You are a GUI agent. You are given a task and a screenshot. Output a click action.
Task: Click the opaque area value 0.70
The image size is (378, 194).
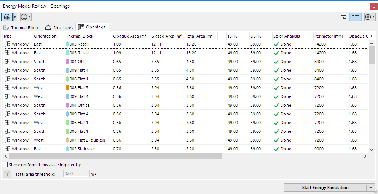pyautogui.click(x=117, y=149)
